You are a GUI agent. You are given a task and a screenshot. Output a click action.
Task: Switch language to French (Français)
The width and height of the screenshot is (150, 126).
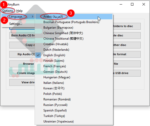point(74,66)
